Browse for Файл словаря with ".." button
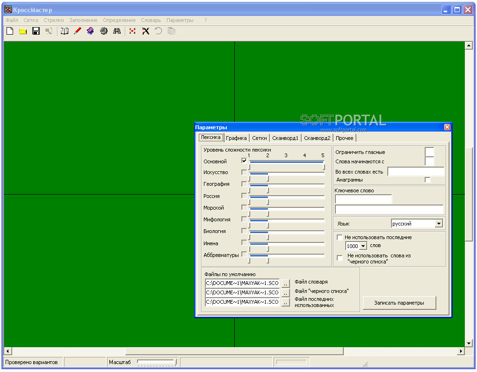This screenshot has height=372, width=477. pos(286,283)
